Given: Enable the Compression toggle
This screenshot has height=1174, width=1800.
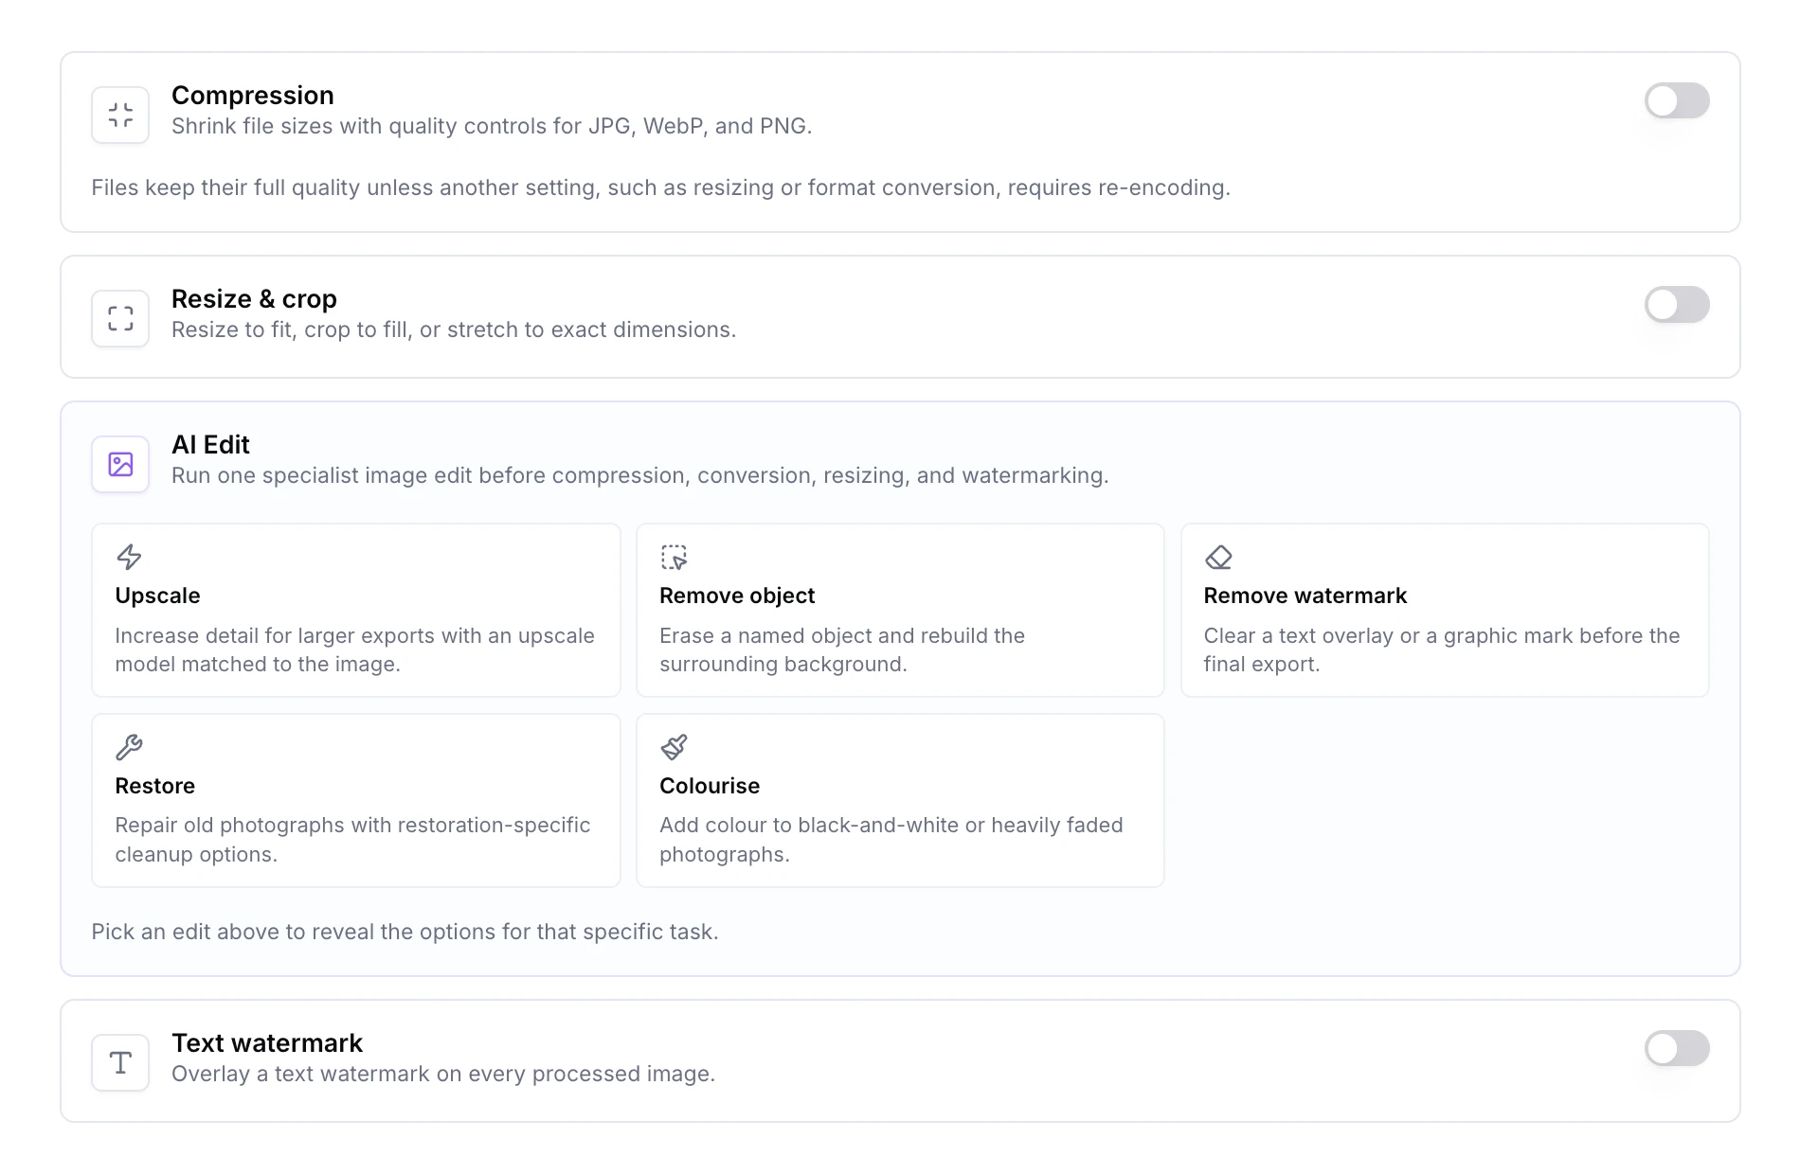Looking at the screenshot, I should [1677, 101].
